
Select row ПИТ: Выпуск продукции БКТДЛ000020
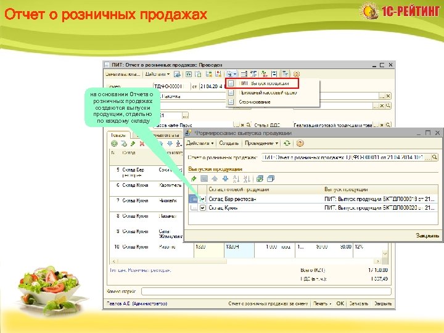pyautogui.click(x=313, y=208)
